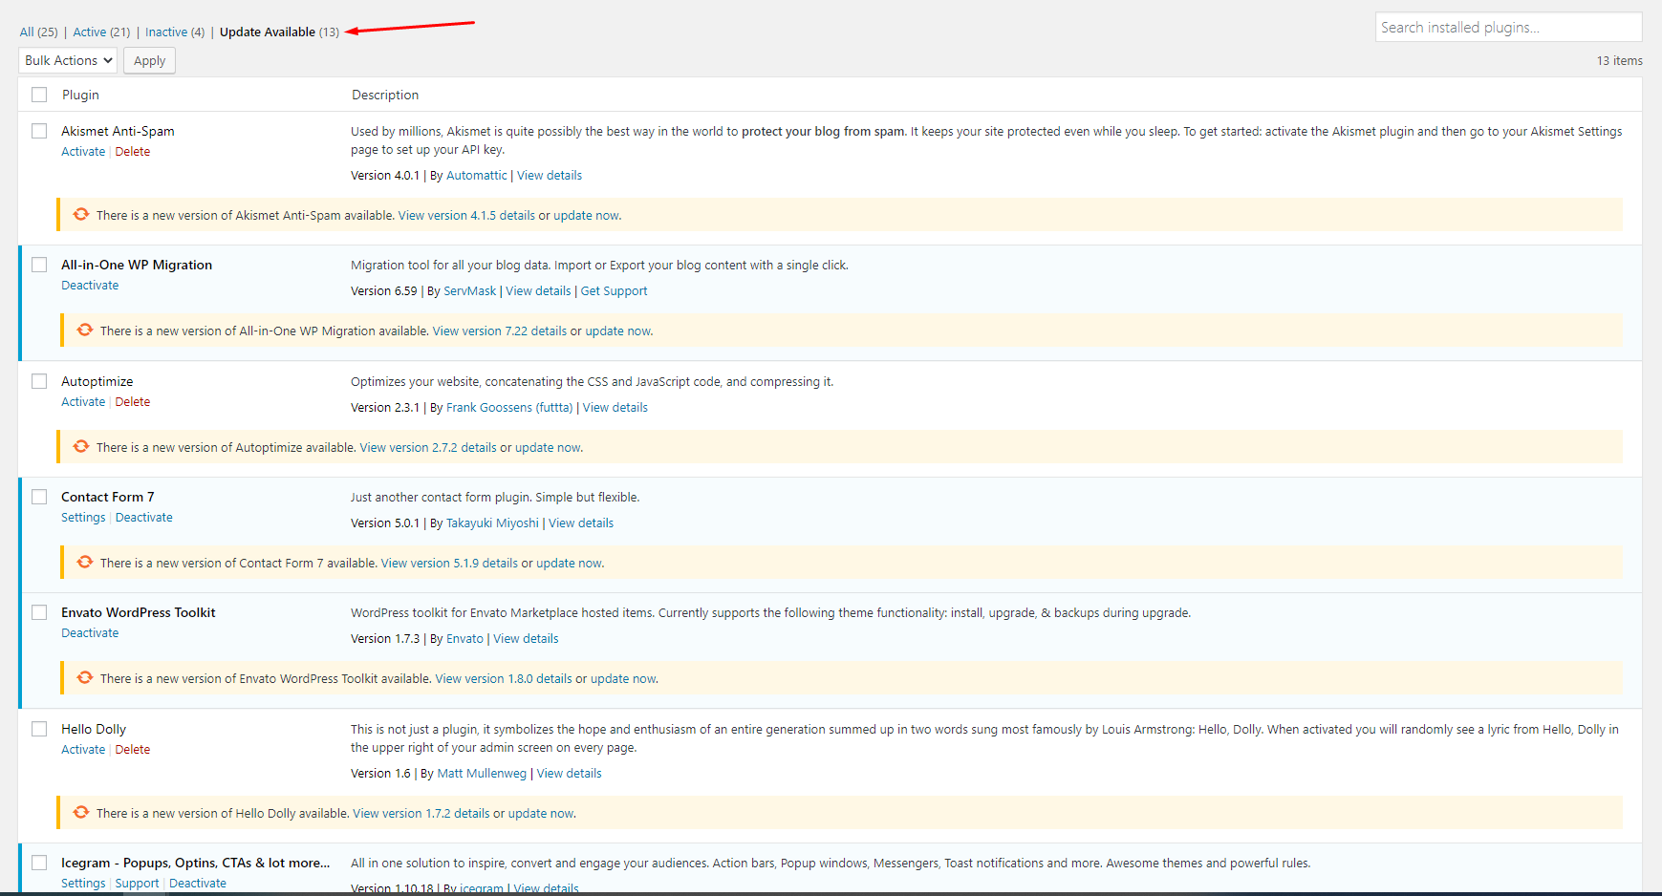The height and width of the screenshot is (896, 1662).
Task: Click the update icon in Autoptimize notice
Action: [x=81, y=447]
